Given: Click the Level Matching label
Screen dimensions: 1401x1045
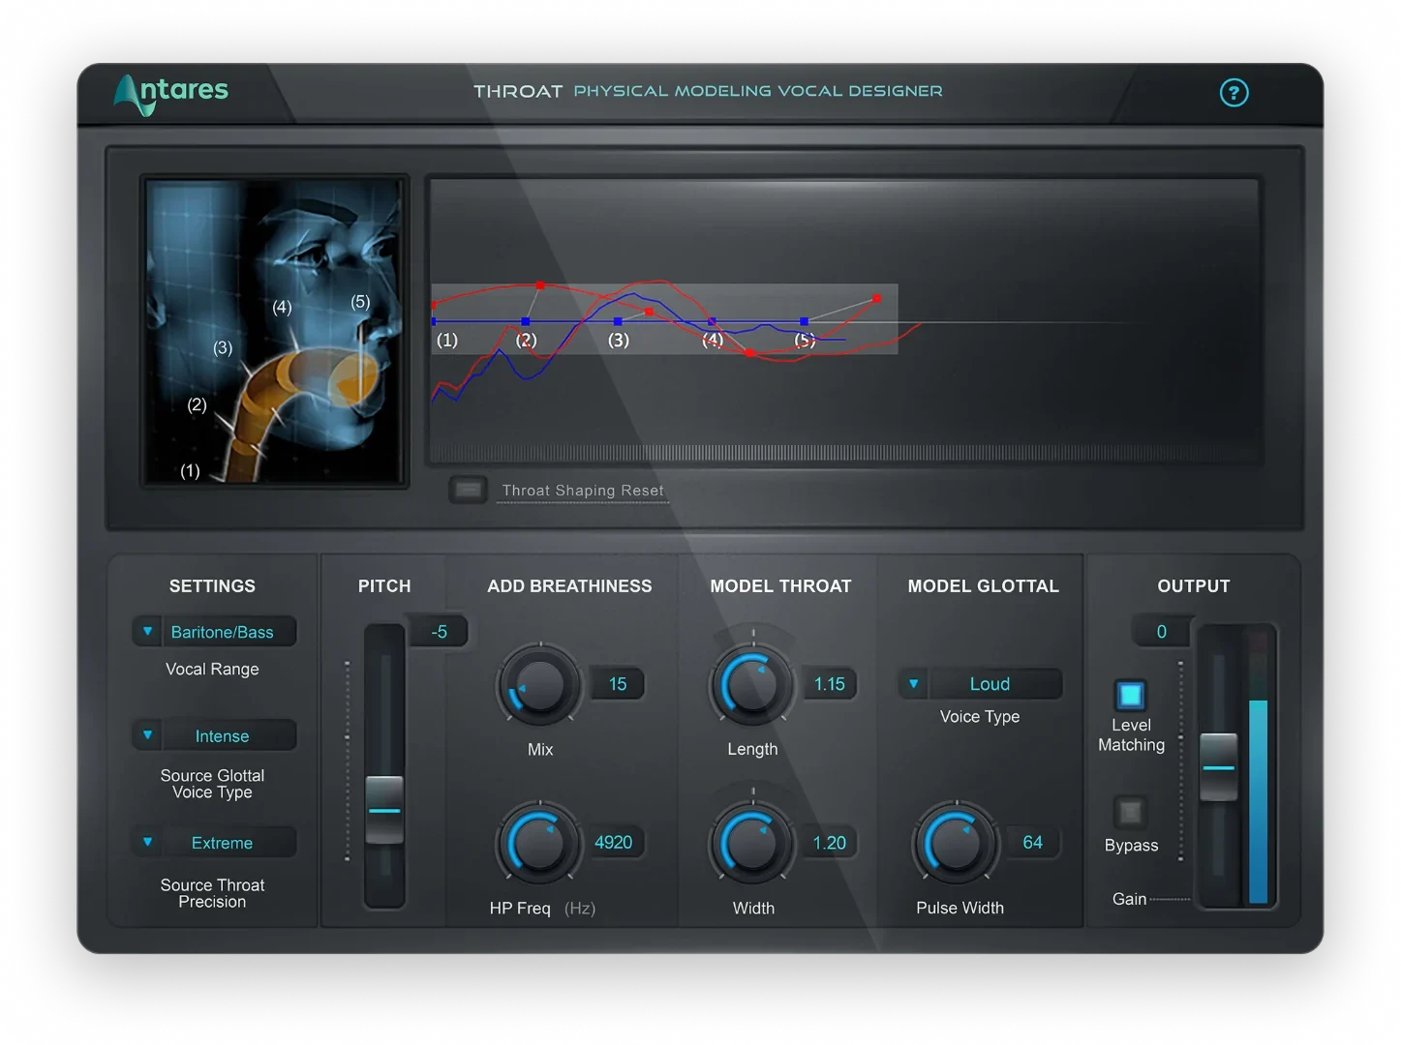Looking at the screenshot, I should 1131,735.
